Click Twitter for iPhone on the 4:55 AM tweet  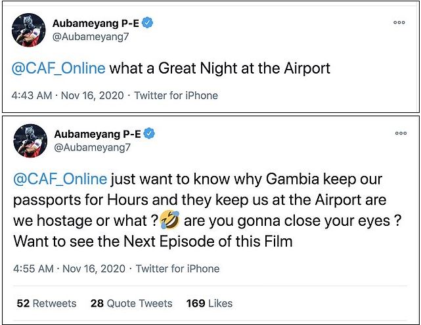[x=177, y=269]
